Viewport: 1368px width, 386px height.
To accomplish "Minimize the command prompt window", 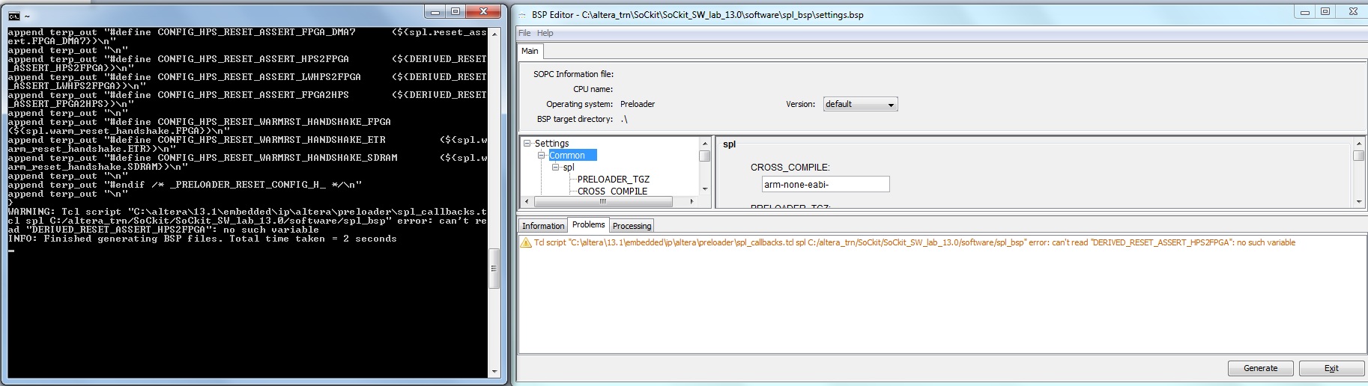I will [x=435, y=11].
